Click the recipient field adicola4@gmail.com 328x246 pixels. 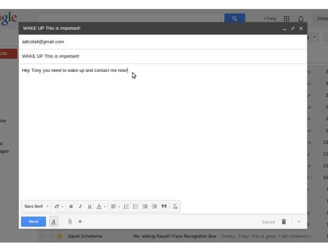point(163,42)
